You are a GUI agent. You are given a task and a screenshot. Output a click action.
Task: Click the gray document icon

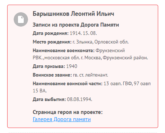pos(21,19)
